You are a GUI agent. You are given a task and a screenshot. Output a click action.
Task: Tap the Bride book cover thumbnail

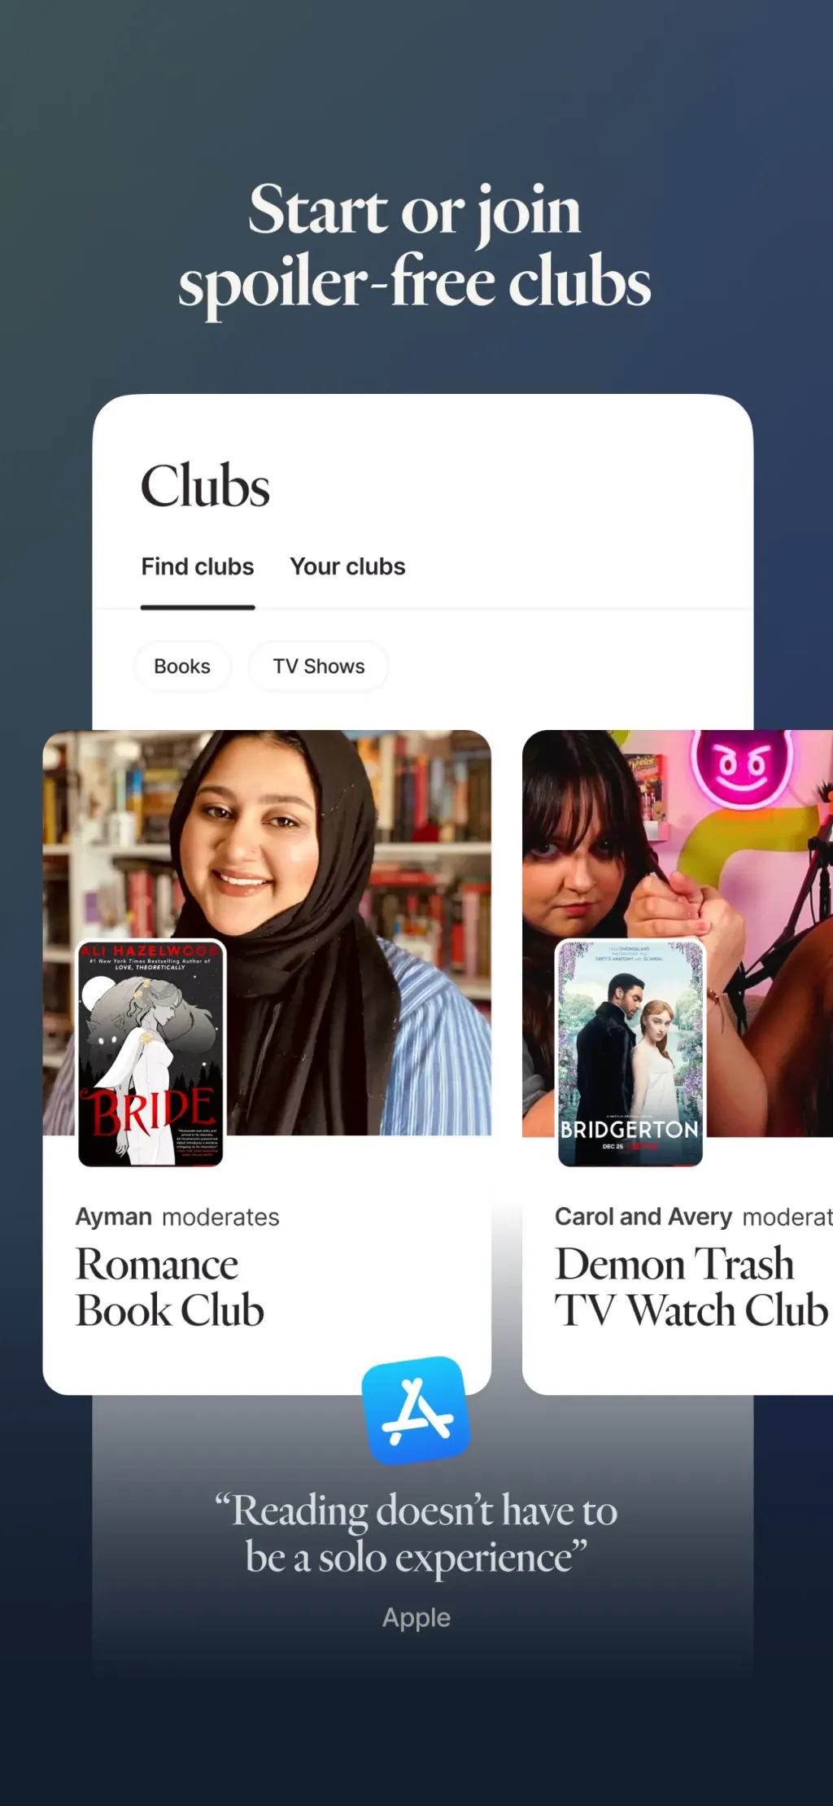pos(150,1053)
